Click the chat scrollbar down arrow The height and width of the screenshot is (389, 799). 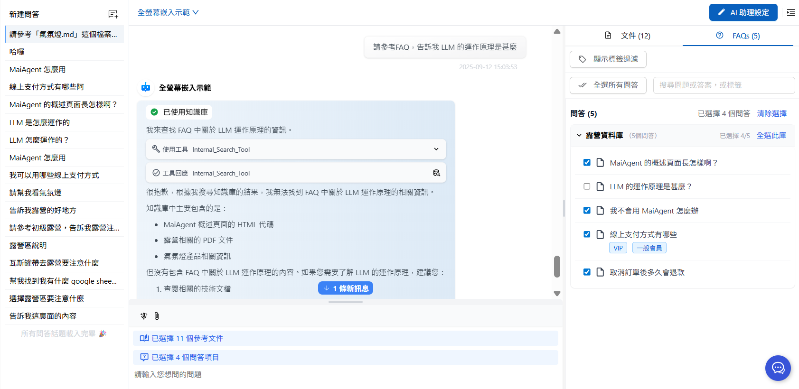(x=557, y=294)
